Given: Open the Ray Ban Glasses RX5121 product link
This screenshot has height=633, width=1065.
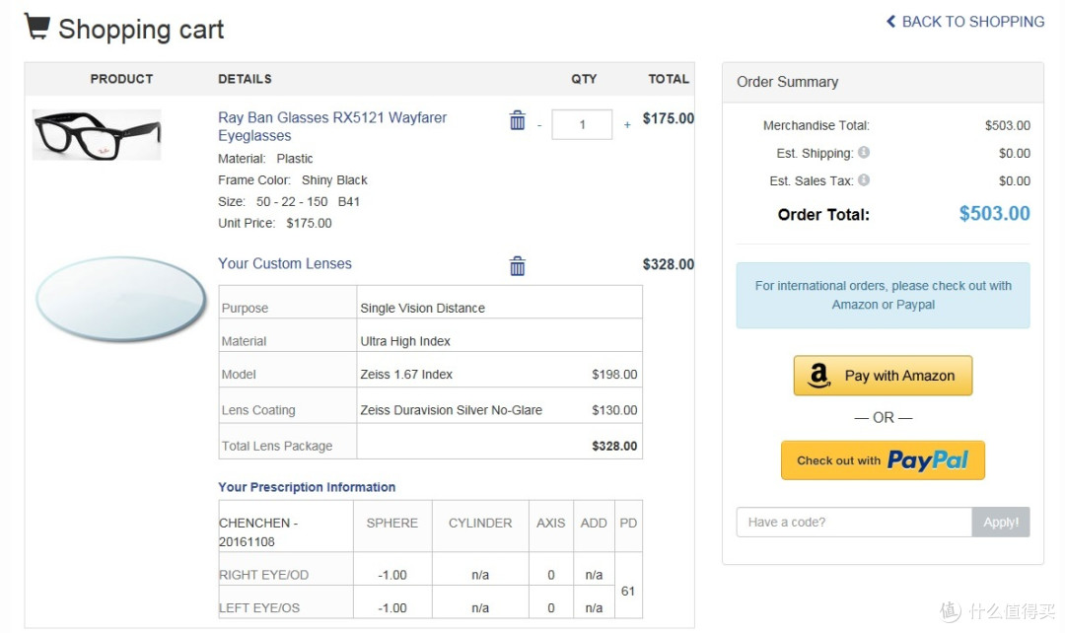Looking at the screenshot, I should [x=332, y=126].
